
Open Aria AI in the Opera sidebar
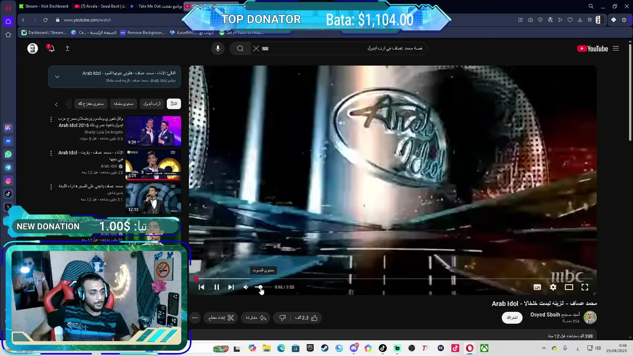(8, 128)
